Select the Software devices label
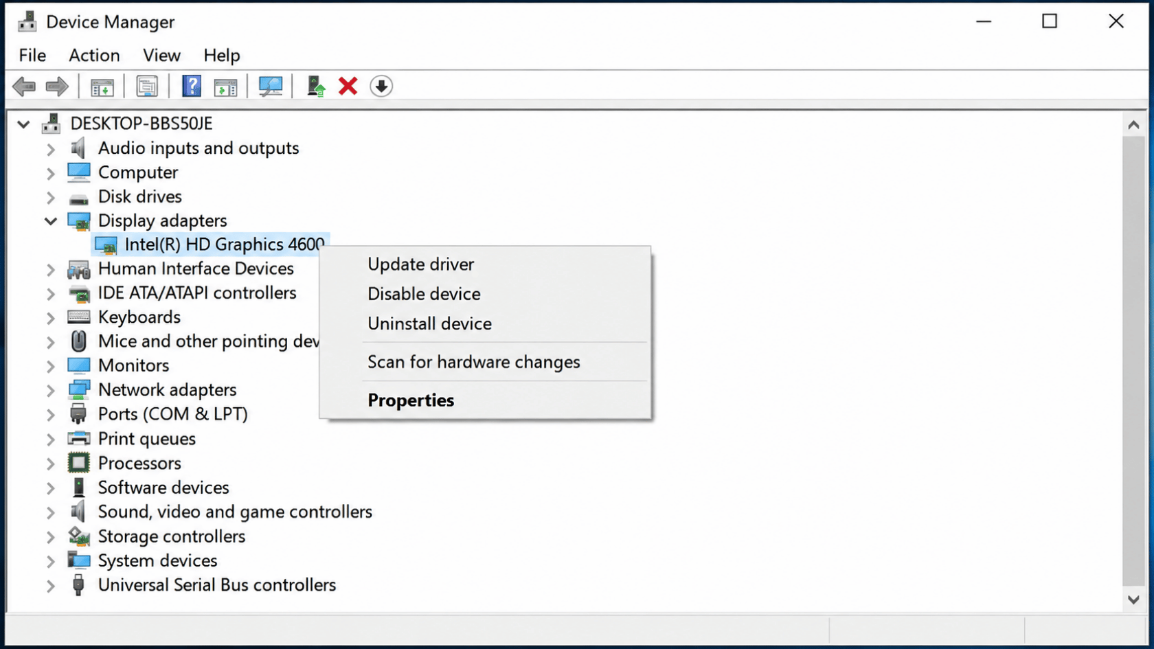The height and width of the screenshot is (649, 1154). click(163, 488)
